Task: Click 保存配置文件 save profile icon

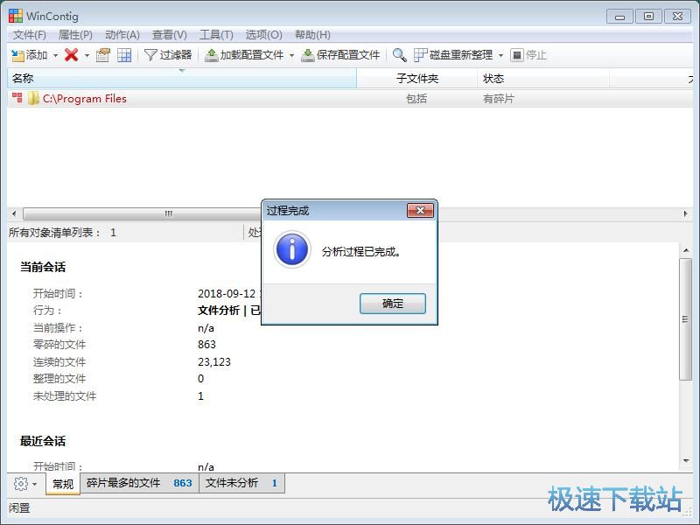Action: (x=307, y=55)
